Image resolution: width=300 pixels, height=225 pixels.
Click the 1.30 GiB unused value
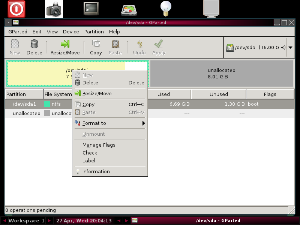[x=235, y=104]
